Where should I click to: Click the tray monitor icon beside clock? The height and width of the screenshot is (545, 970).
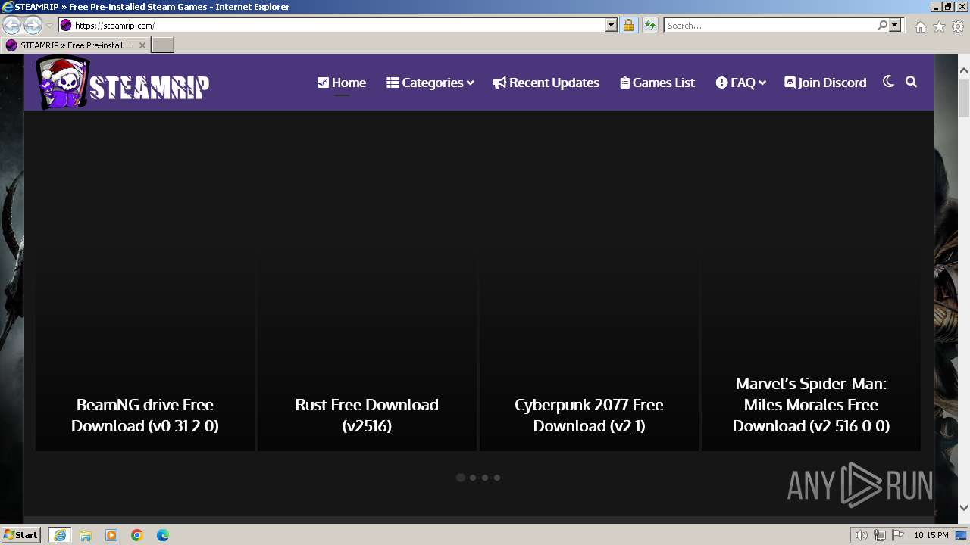[962, 535]
